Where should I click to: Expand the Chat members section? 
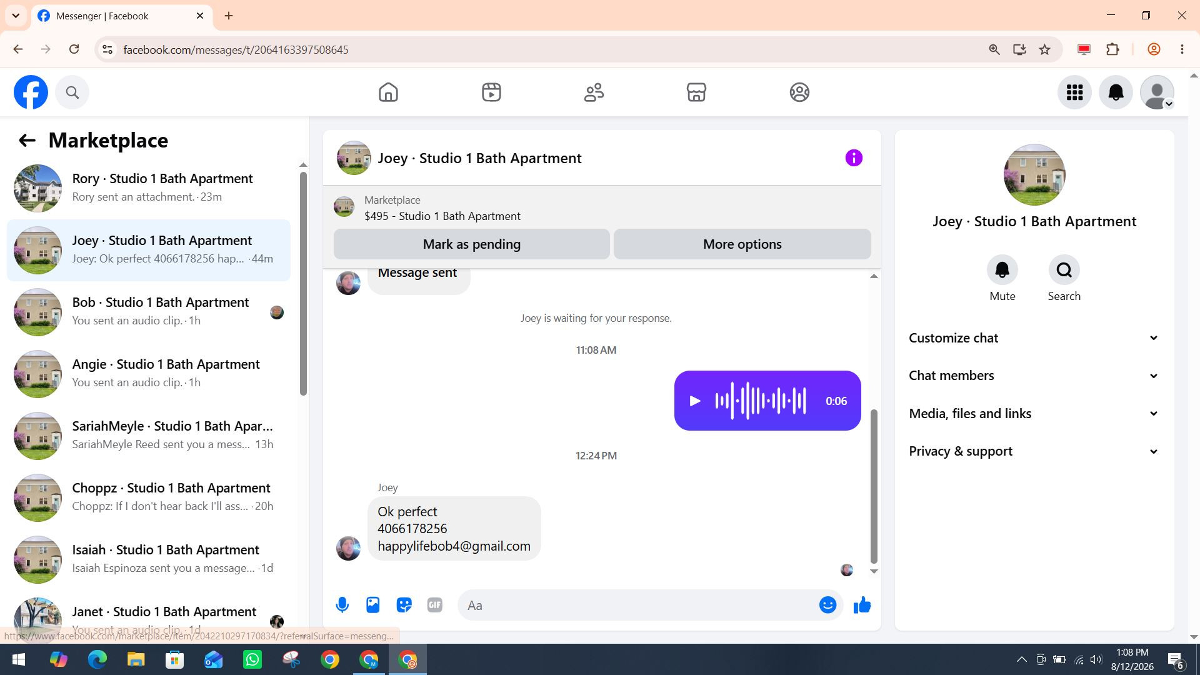1034,376
